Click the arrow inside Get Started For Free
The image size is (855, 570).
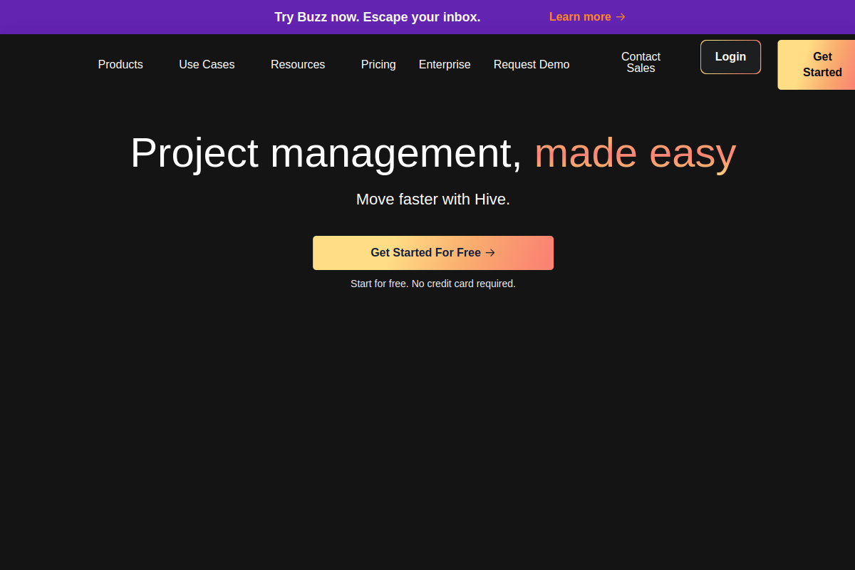coord(490,253)
